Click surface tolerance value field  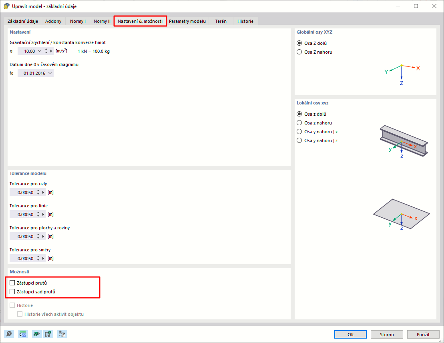coord(23,236)
